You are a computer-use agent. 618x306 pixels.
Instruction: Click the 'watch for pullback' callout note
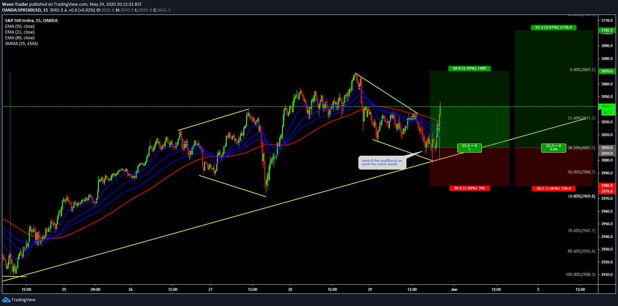pos(382,162)
